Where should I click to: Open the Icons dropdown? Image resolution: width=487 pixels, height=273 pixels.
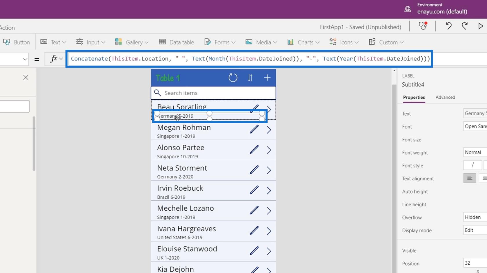[x=344, y=42]
